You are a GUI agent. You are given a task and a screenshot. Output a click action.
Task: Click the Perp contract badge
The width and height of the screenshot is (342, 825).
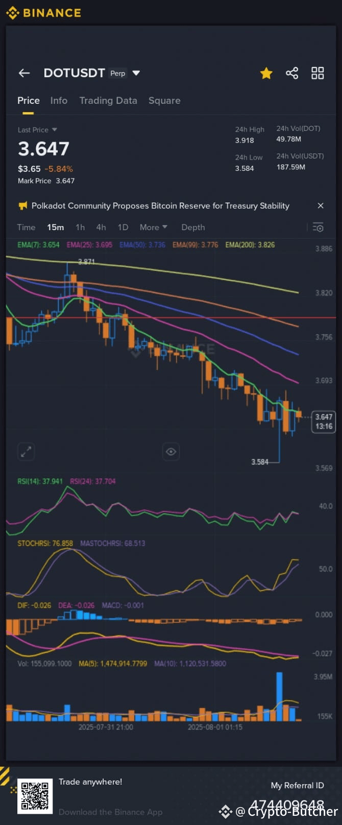117,73
